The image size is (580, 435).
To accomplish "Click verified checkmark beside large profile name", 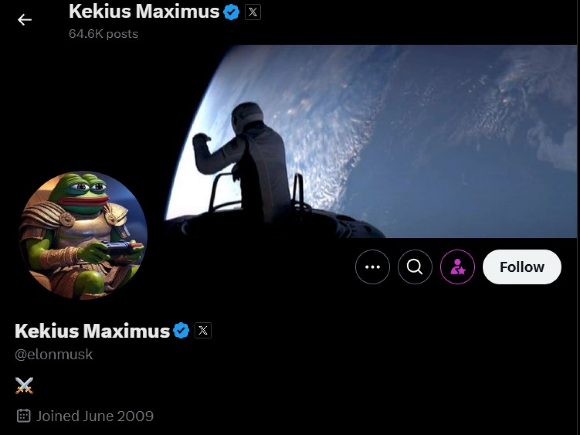I will (x=181, y=330).
